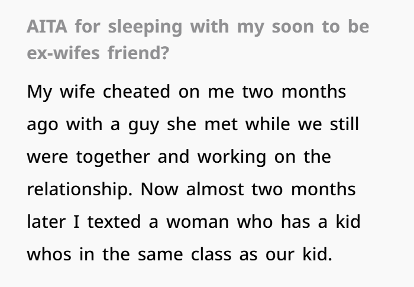The height and width of the screenshot is (287, 414).
Task: Click the post title starting with "AITA for sleeping"
Action: (198, 27)
